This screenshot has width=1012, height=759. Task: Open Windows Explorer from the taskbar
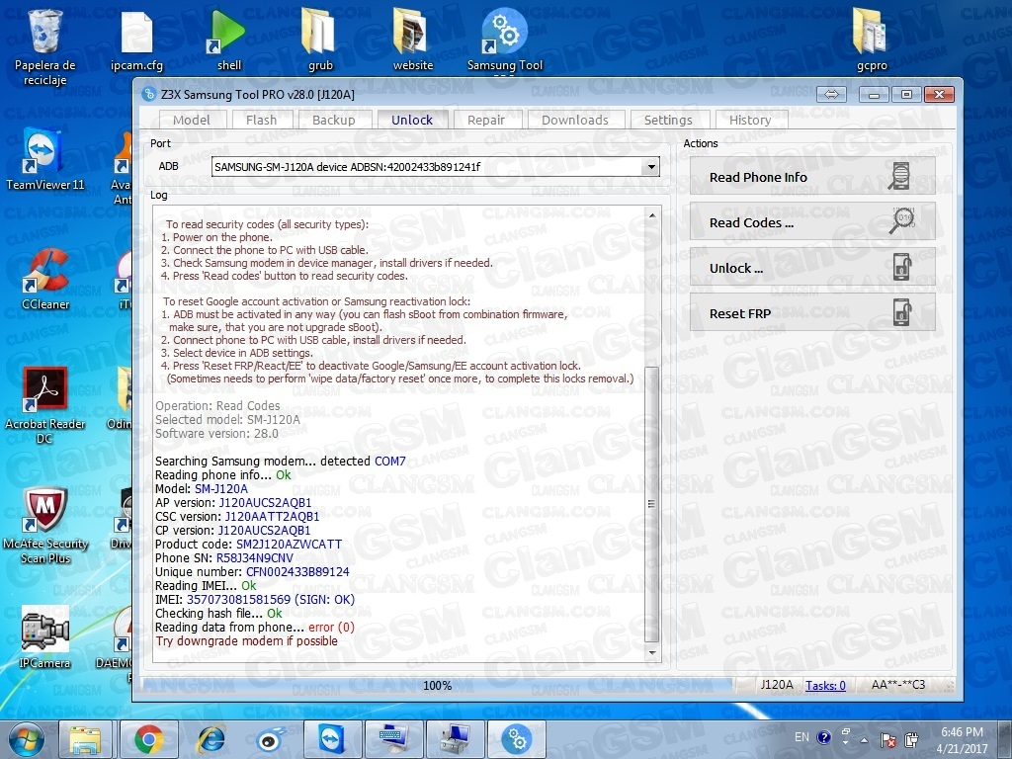(x=85, y=739)
